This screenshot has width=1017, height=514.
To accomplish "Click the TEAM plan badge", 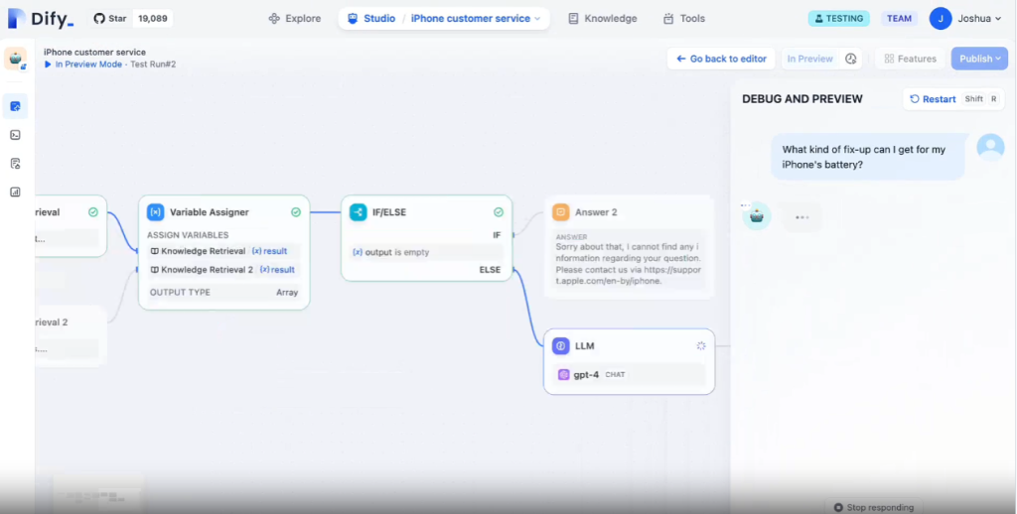I will tap(899, 18).
